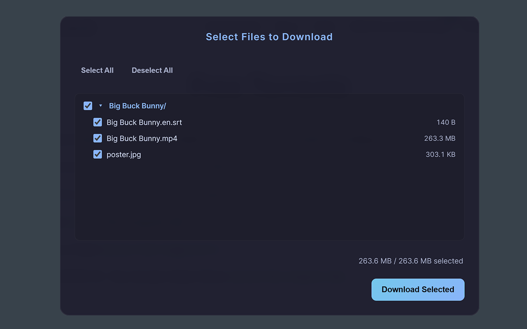Select the Big Buck Bunny.en.srt file name
The width and height of the screenshot is (527, 329).
(x=144, y=122)
